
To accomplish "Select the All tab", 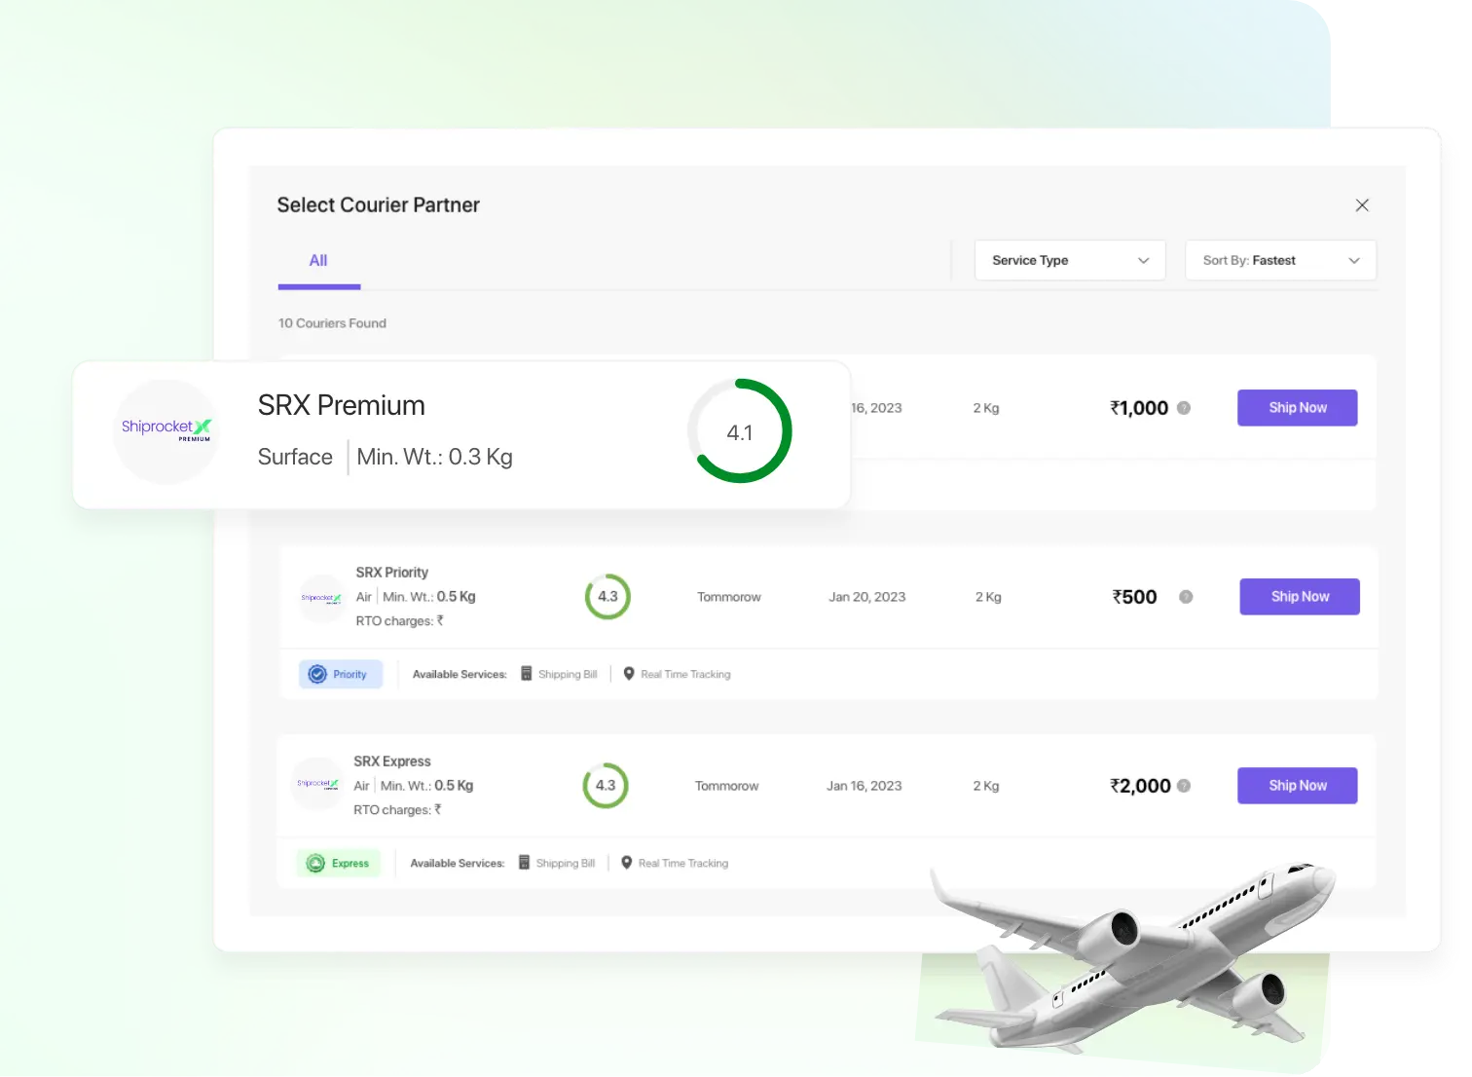I will coord(318,261).
